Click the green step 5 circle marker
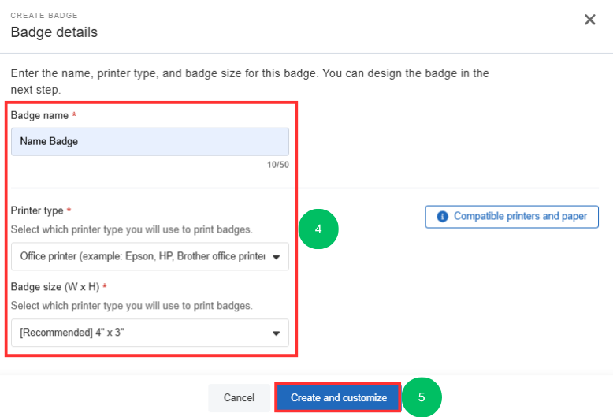Screen dimensions: 613x417 click(x=422, y=397)
